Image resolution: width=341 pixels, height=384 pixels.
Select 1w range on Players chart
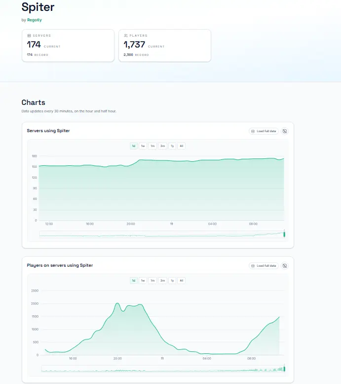143,281
